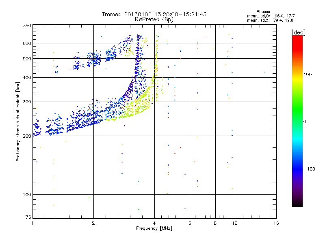Image resolution: width=325 pixels, height=243 pixels.
Task: Click the y-axis '200' tick label
Action: (27, 136)
